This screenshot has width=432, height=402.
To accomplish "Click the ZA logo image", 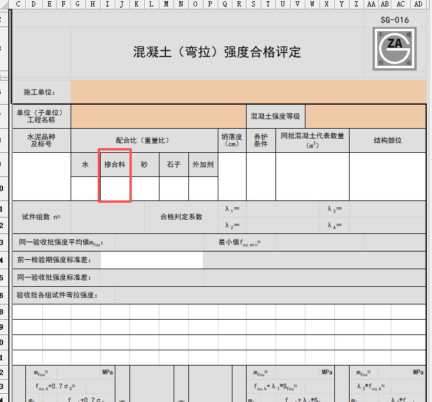I will click(x=394, y=49).
